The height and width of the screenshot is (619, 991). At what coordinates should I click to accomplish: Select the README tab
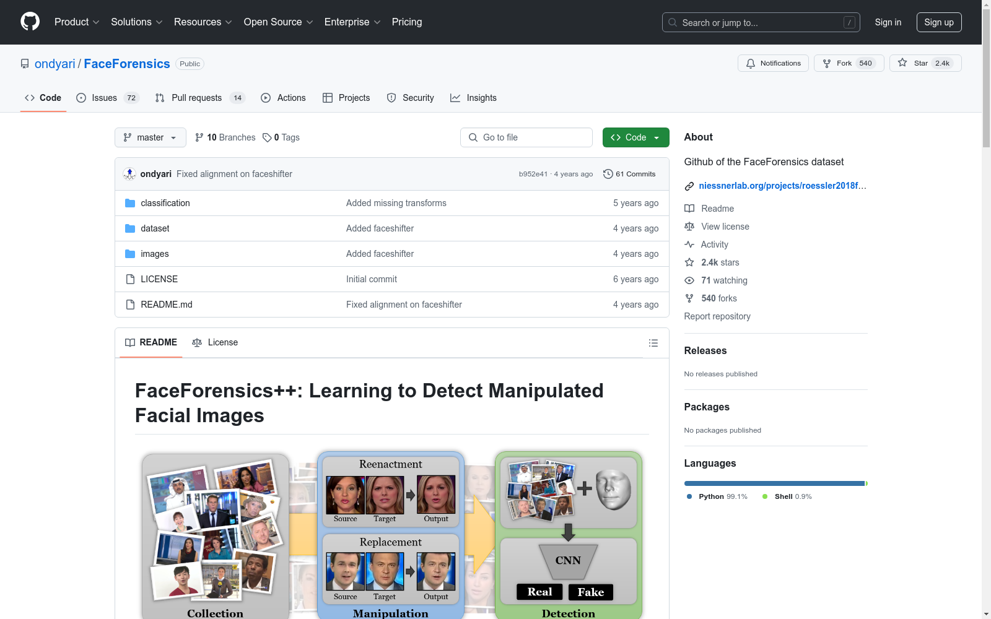151,342
